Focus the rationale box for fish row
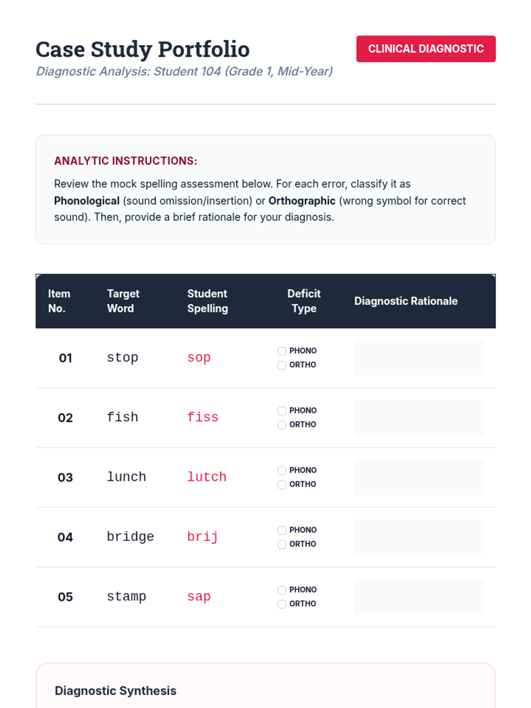Image resolution: width=531 pixels, height=708 pixels. (x=419, y=418)
